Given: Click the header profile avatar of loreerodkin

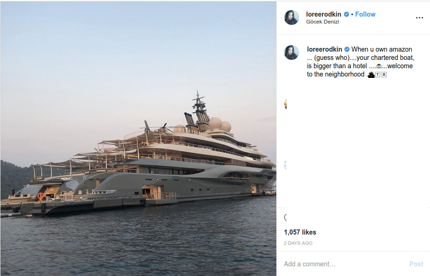Looking at the screenshot, I should coord(292,18).
